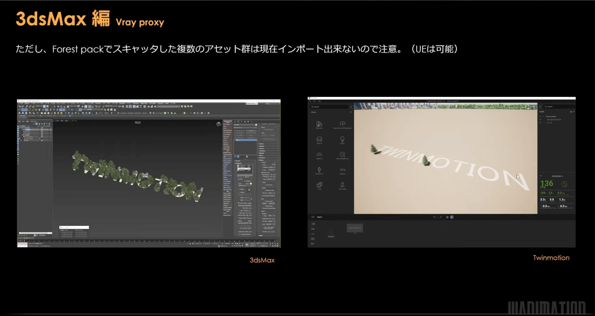Image resolution: width=595 pixels, height=316 pixels.
Task: Collapse the Twinmotion Library panel arrow
Action: coord(351,107)
